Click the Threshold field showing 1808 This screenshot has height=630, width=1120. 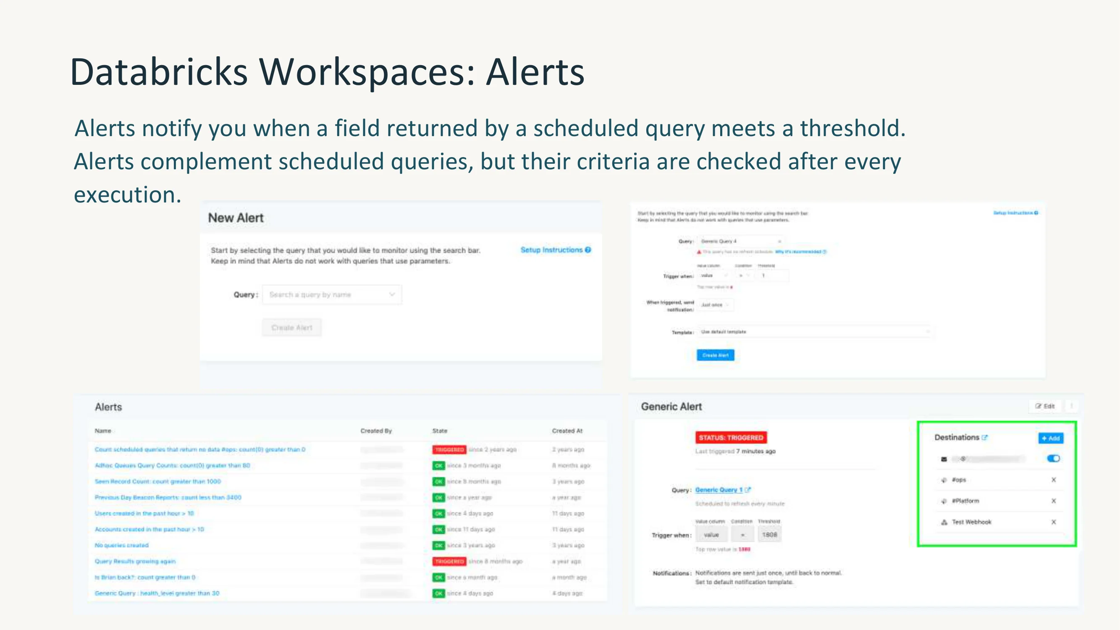[x=769, y=535]
